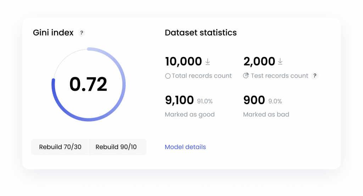This screenshot has width=363, height=196.
Task: Open the Gini index help tooltip icon
Action: [82, 33]
